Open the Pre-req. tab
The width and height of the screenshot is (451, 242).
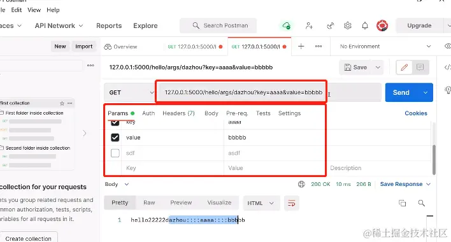point(237,113)
